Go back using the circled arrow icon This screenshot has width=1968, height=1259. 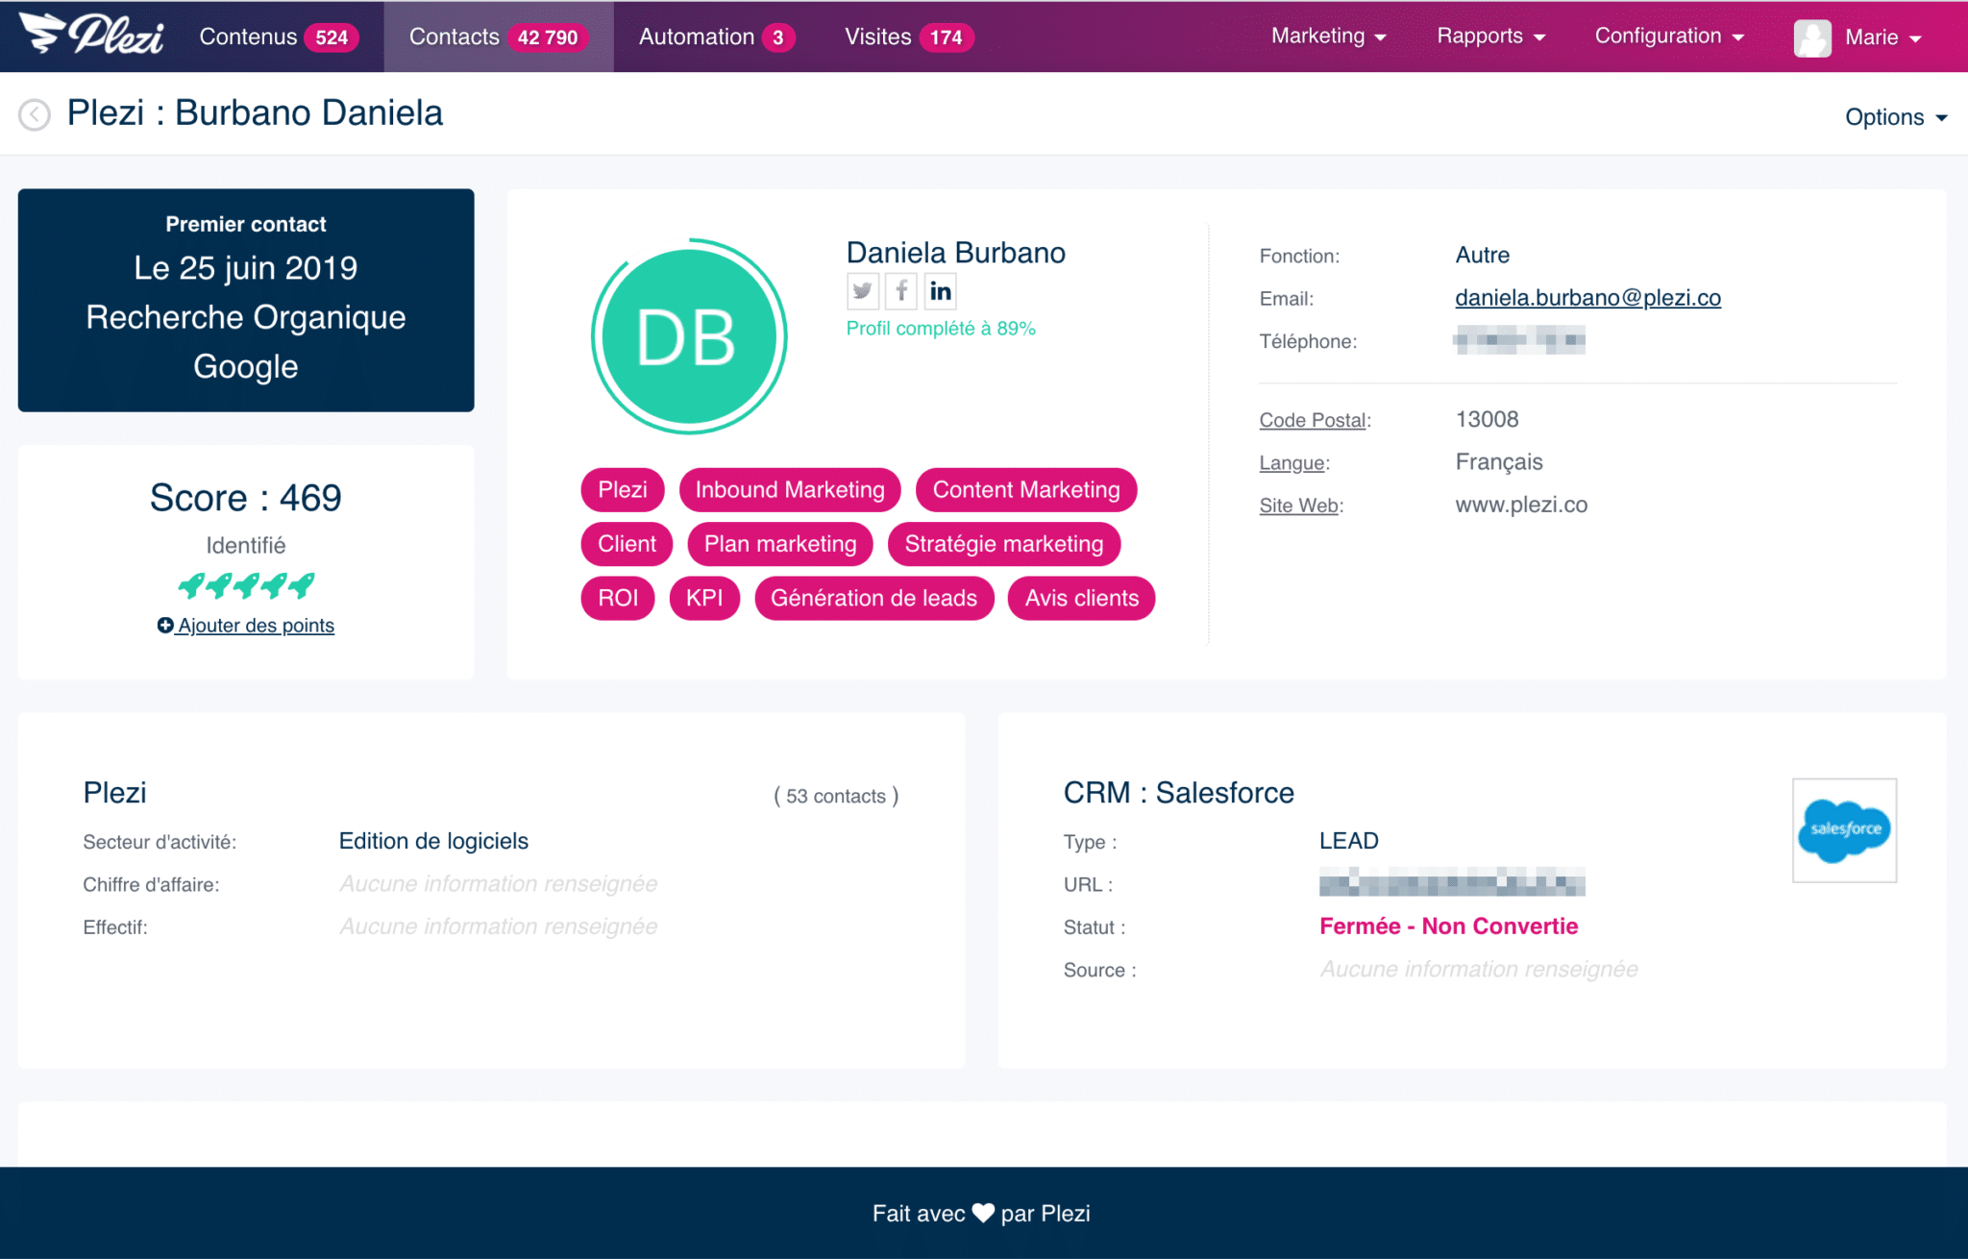click(35, 115)
